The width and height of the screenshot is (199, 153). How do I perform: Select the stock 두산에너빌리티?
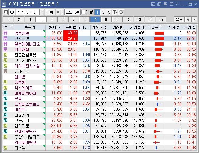27,137
